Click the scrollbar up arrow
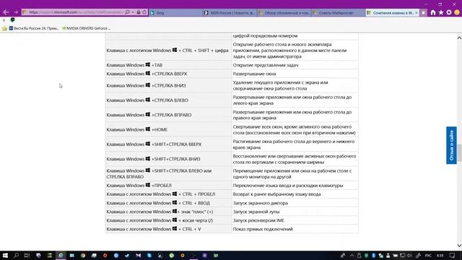Viewport: 462px width, 260px height. tap(459, 38)
